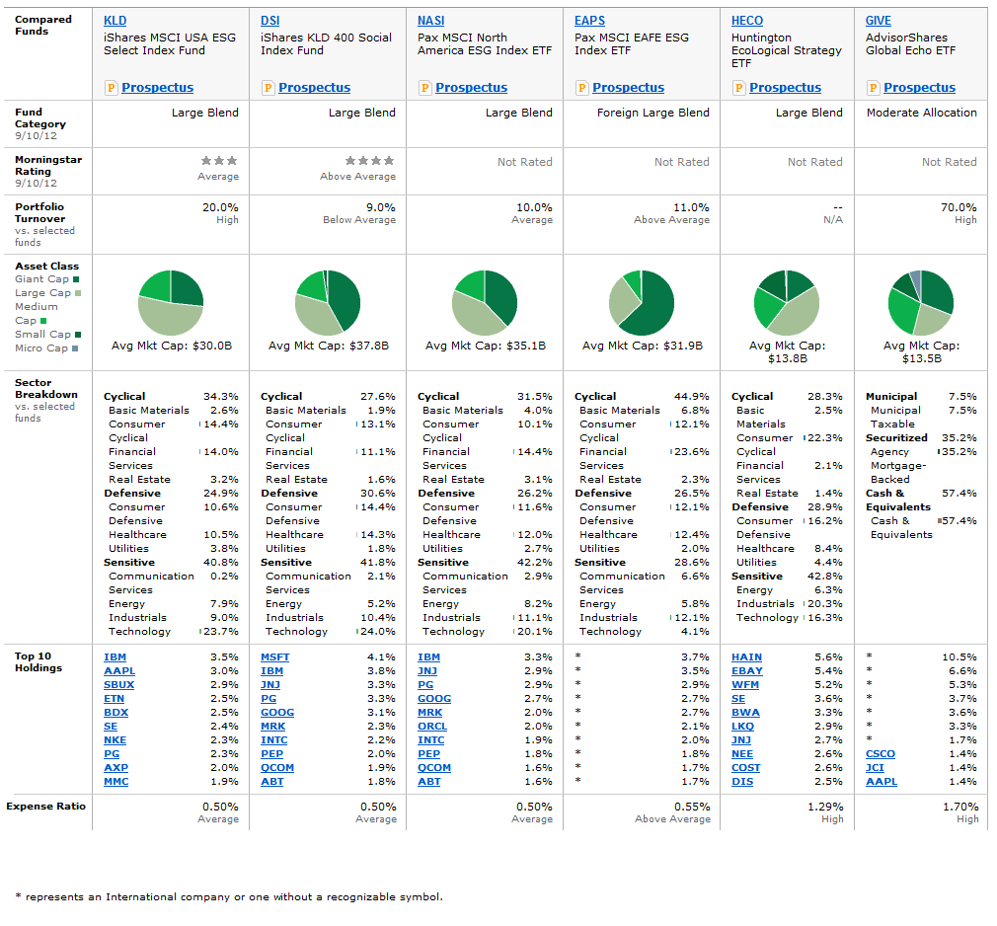The image size is (997, 926).
Task: Open the GIVE fund ticker link
Action: [879, 21]
